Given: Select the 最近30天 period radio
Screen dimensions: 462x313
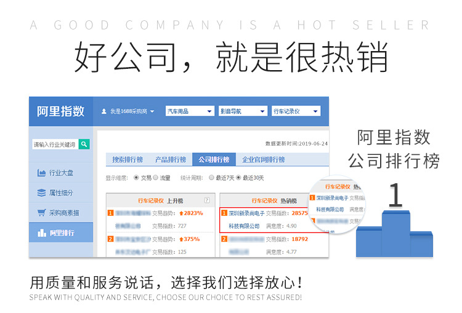Looking at the screenshot, I should coord(239,178).
